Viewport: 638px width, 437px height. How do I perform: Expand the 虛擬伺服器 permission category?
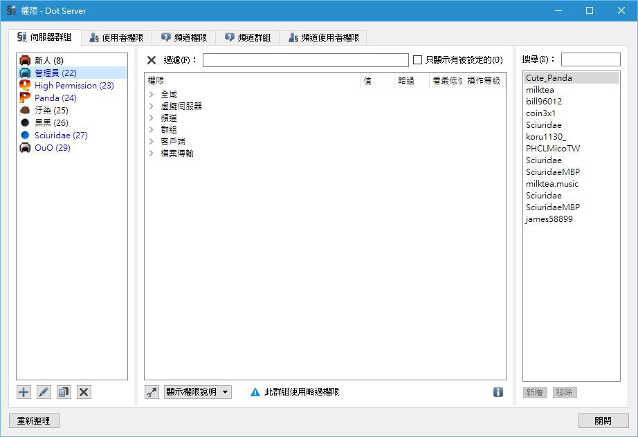(152, 106)
